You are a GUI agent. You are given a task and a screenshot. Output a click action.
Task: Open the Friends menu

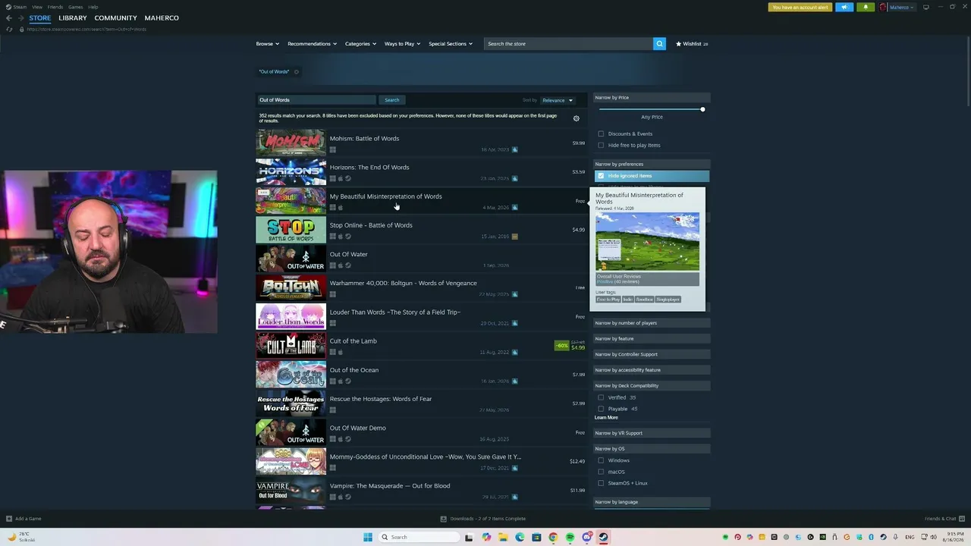pos(55,7)
